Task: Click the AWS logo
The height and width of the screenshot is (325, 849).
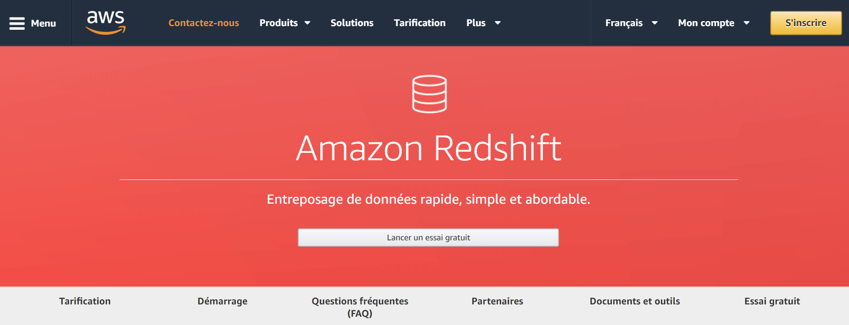Action: (x=106, y=22)
